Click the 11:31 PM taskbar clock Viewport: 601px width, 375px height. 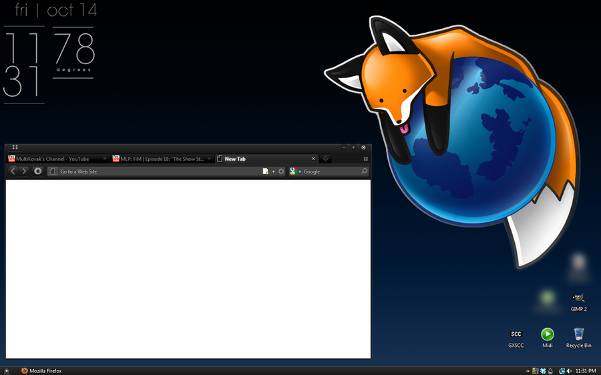pos(586,371)
